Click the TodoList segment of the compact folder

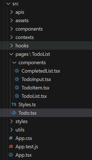(x=41, y=54)
